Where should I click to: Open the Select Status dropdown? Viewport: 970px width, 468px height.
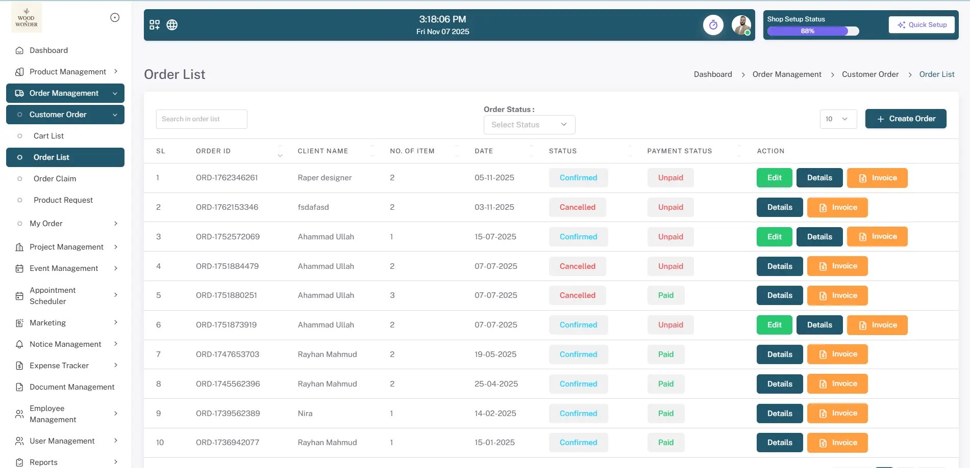pos(529,124)
